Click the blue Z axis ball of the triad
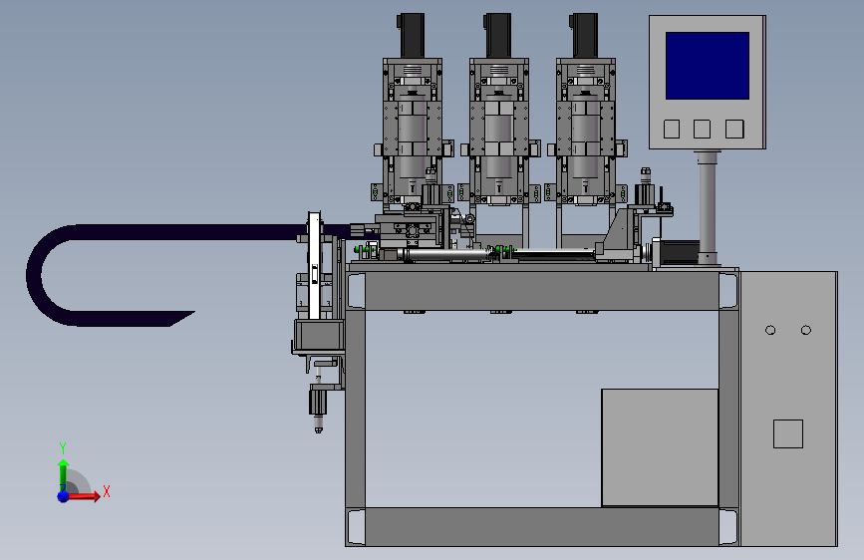 63,496
